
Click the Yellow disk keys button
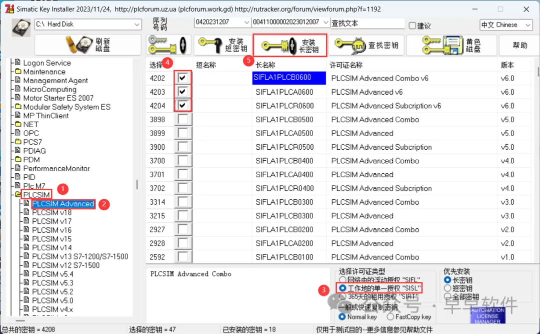[451, 45]
